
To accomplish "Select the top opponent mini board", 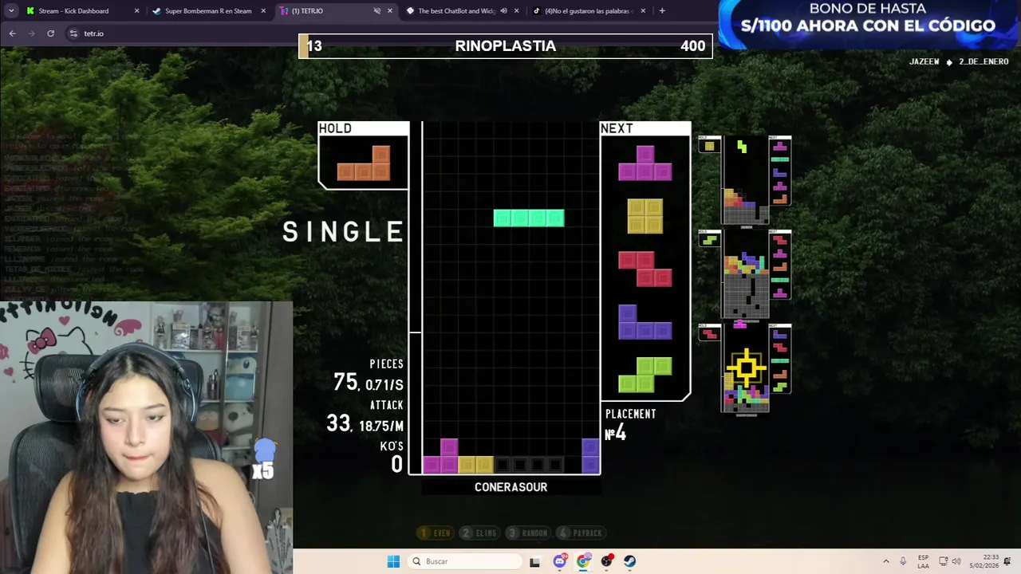I will [746, 180].
